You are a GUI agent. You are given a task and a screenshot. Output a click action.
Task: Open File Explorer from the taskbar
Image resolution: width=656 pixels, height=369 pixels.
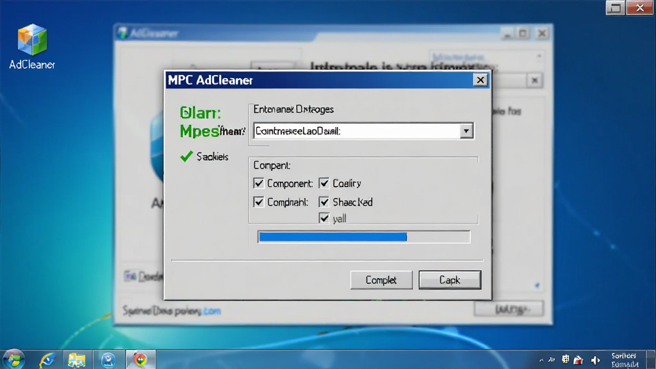pos(77,360)
